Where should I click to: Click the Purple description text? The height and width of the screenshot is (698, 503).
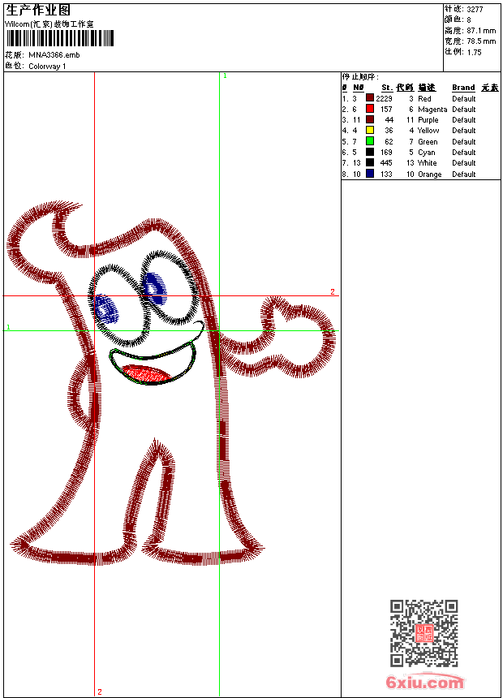[428, 120]
